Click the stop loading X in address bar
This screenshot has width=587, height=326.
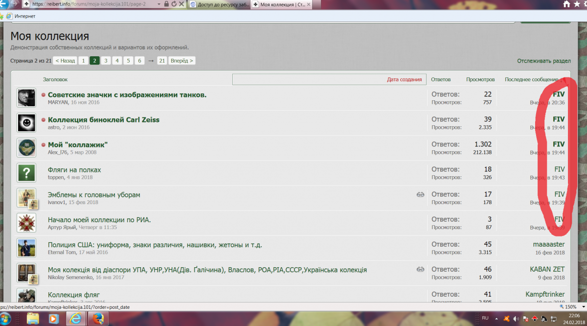point(181,4)
